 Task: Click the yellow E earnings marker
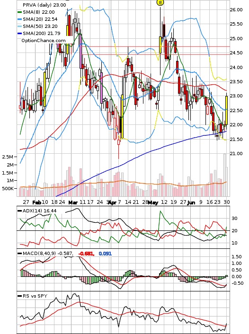click(160, 2)
